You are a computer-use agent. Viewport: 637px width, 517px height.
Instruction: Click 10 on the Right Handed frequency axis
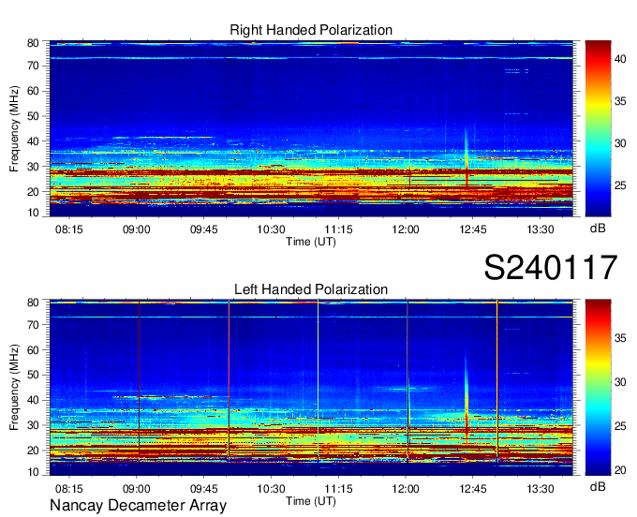(x=34, y=213)
